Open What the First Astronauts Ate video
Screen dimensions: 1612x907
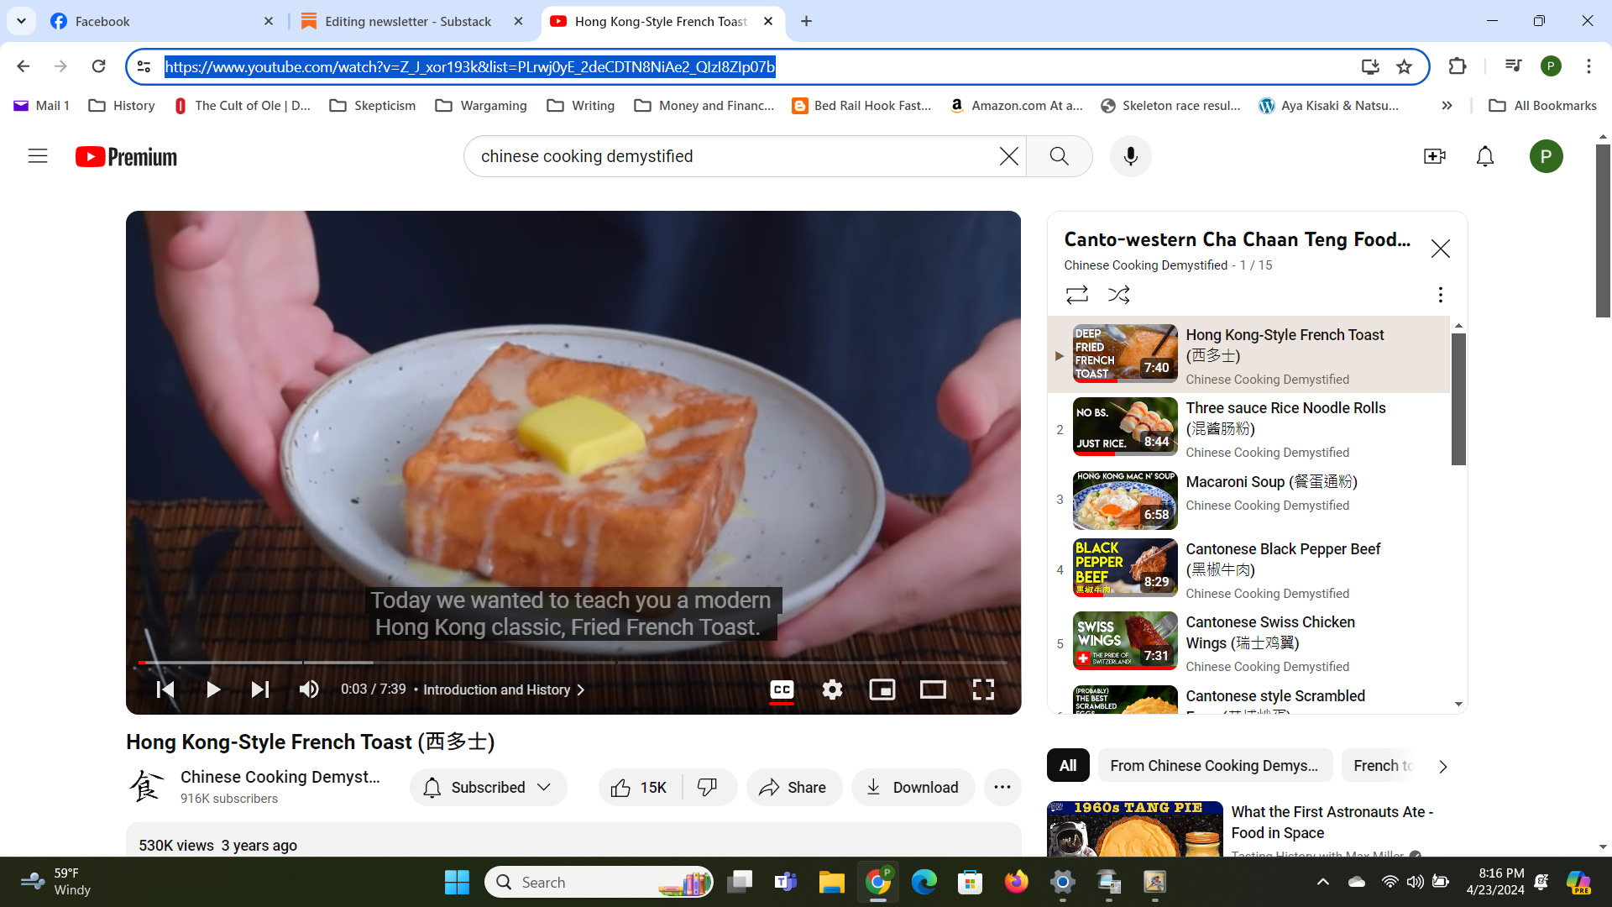pos(1332,822)
